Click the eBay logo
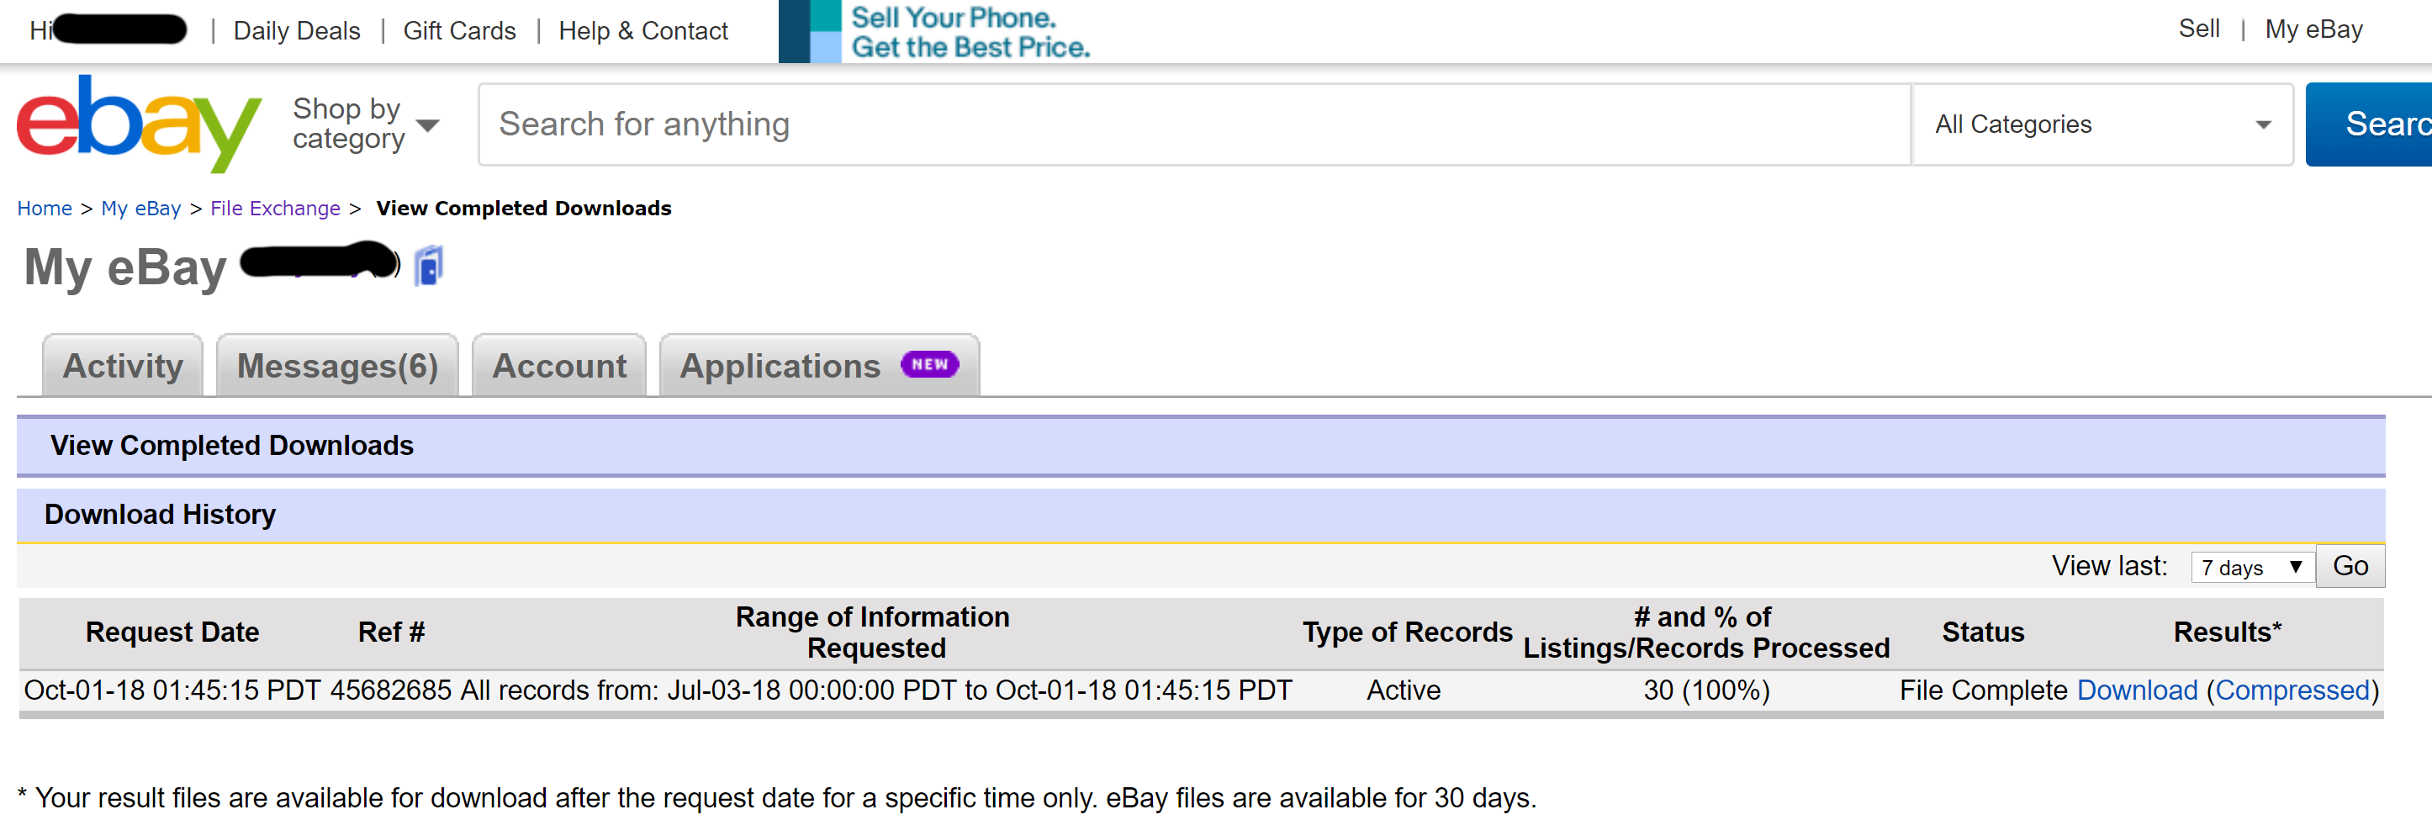Viewport: 2432px width, 836px height. (139, 123)
